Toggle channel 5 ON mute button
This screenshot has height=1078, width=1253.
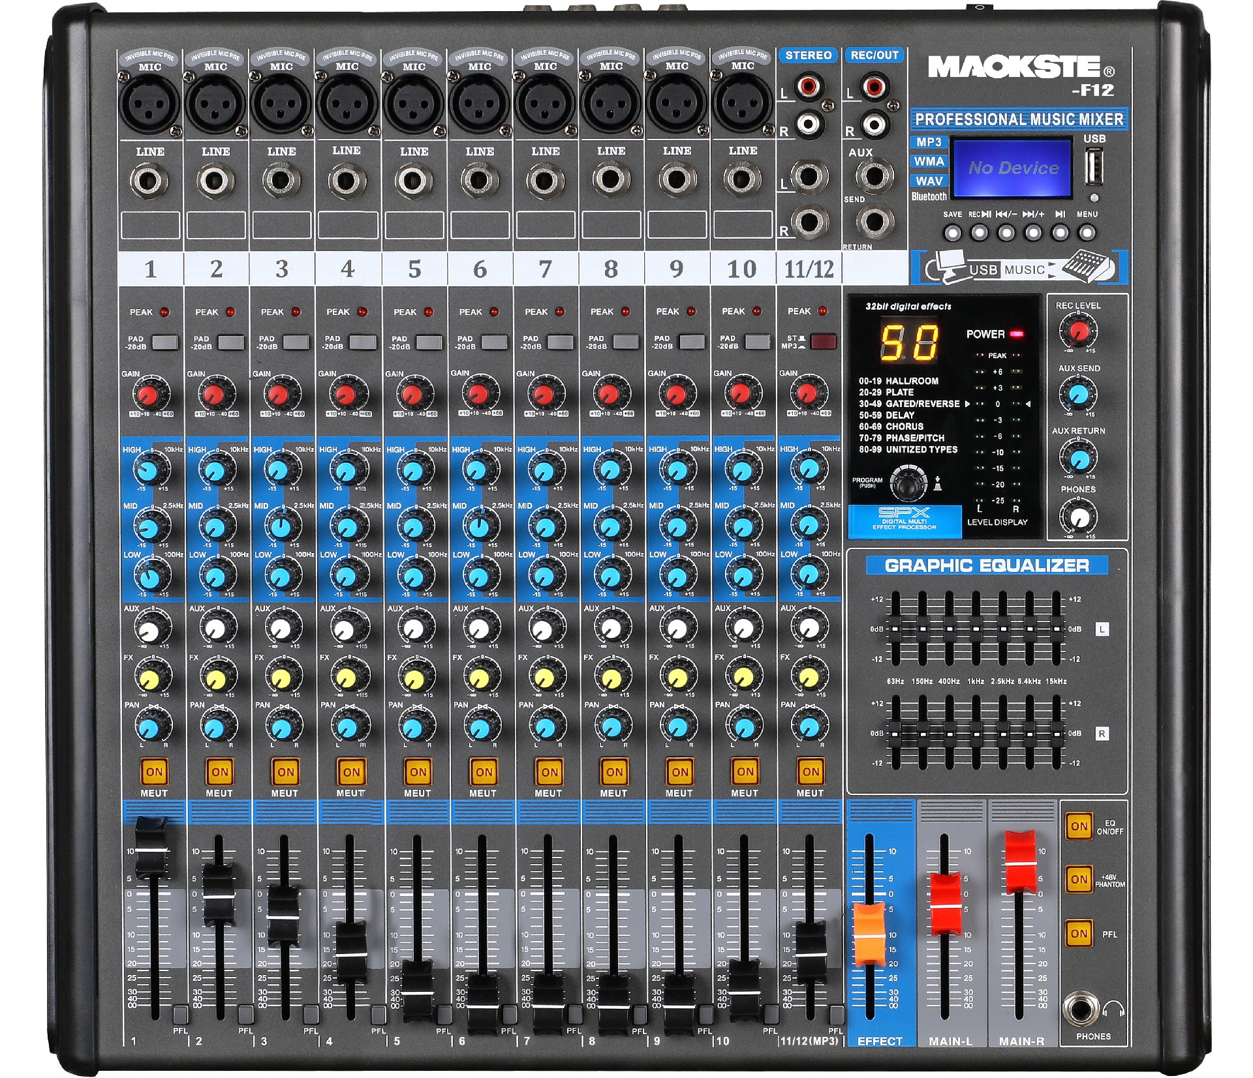coord(418,771)
